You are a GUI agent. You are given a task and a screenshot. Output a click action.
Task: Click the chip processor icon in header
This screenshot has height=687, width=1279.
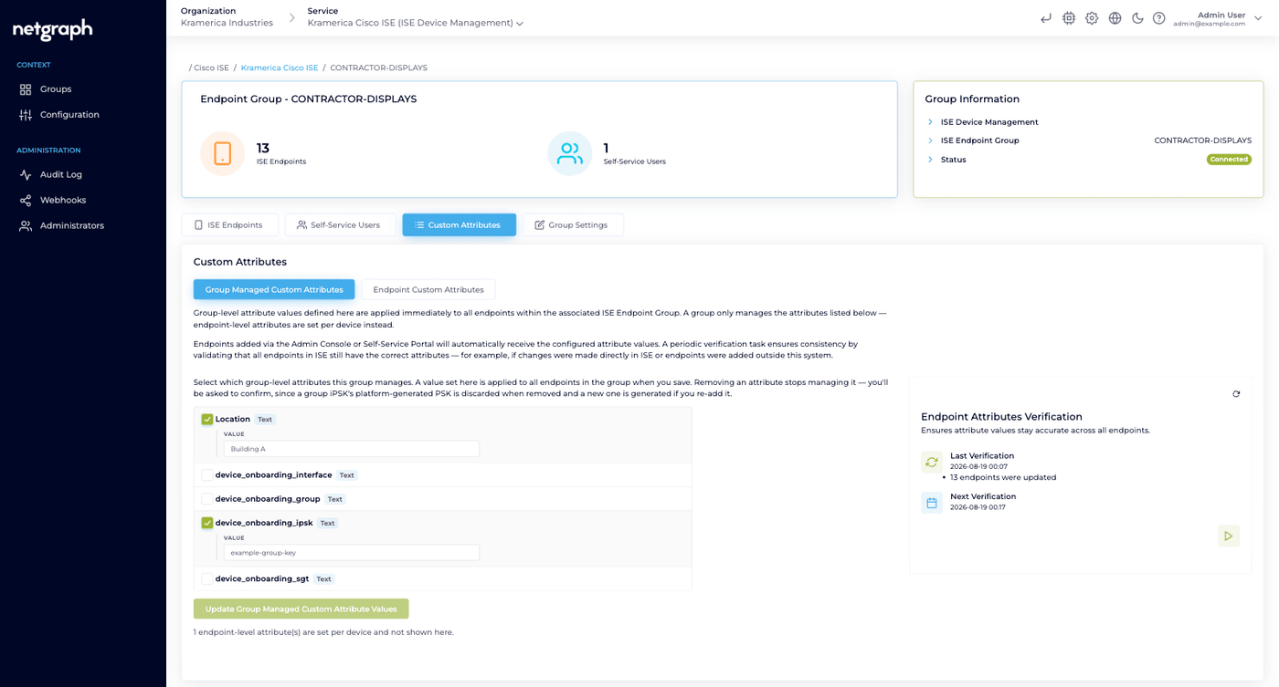coord(1069,18)
